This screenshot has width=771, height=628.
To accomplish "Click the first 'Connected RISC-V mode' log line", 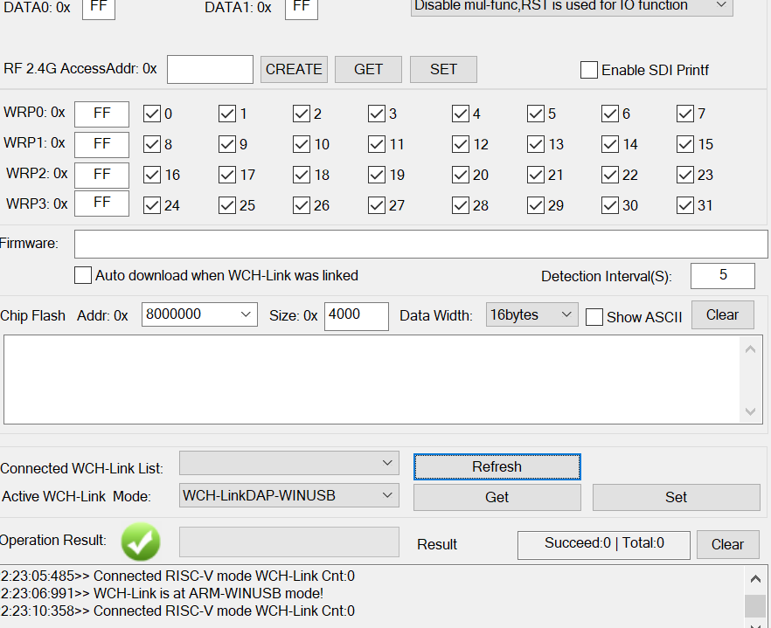I will tap(177, 576).
